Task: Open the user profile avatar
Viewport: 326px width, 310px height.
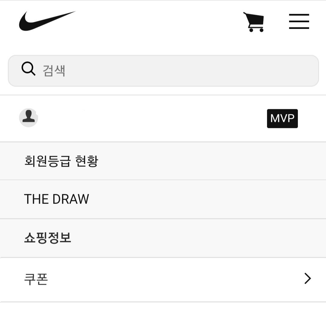Action: click(28, 117)
